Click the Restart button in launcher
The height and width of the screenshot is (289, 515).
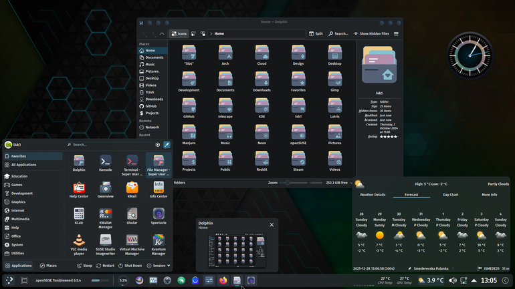(106, 266)
